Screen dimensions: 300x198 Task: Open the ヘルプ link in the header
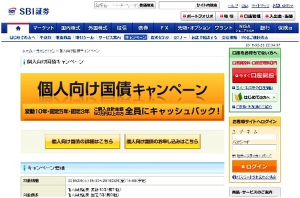click(x=233, y=6)
